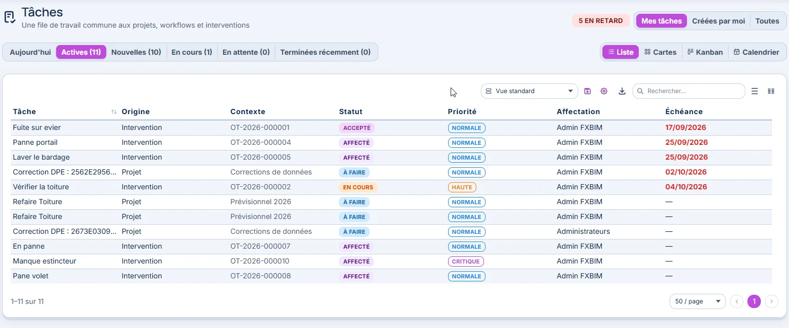789x328 pixels.
Task: Choose the Mes tâches scope
Action: coord(661,21)
